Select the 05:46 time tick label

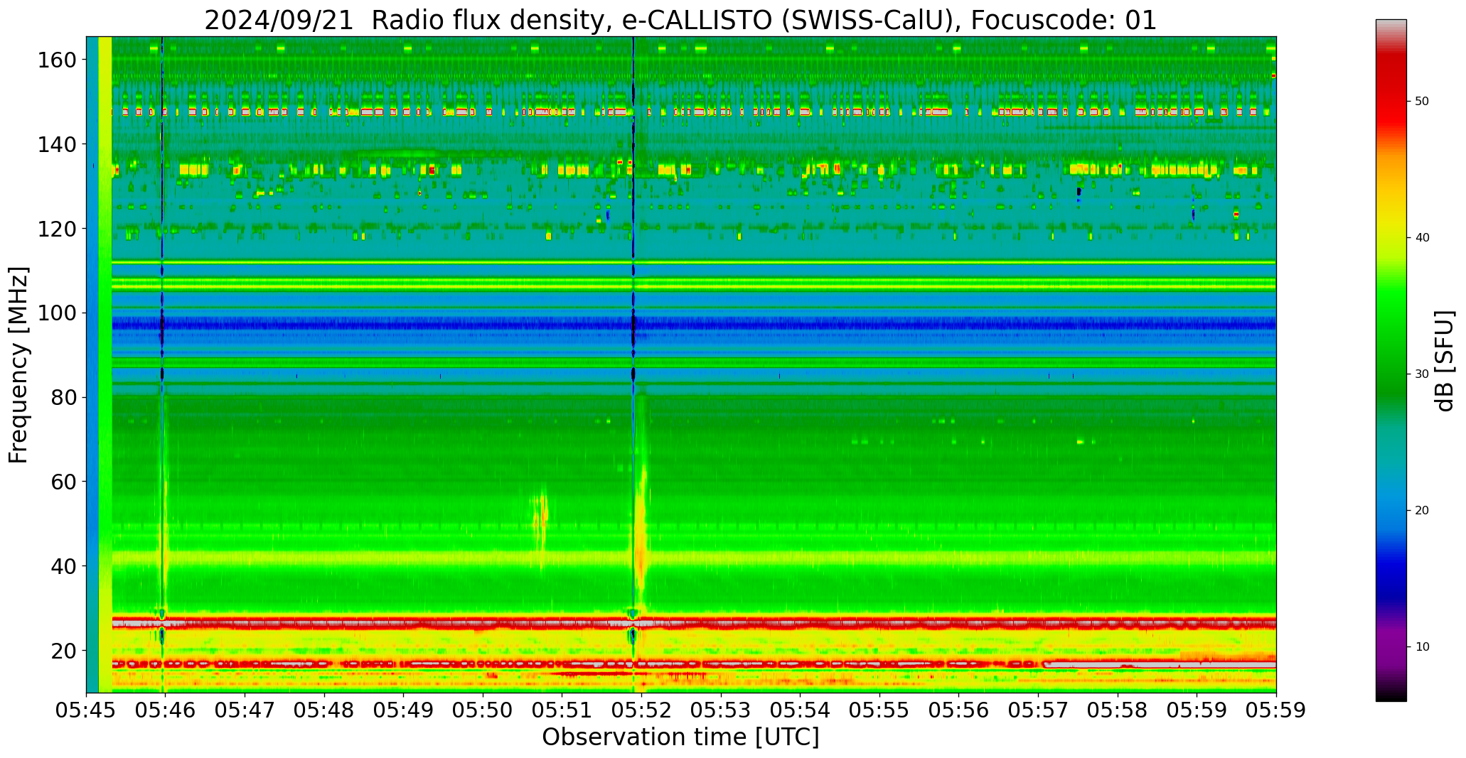(166, 711)
